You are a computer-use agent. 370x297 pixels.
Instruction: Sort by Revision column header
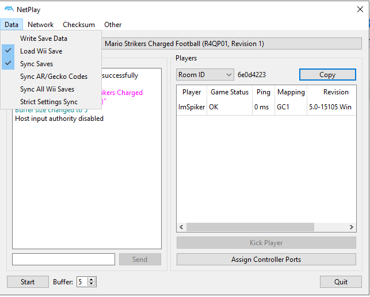331,92
